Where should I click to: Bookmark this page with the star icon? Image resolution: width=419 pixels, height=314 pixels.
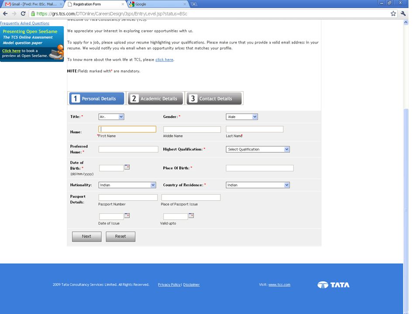pyautogui.click(x=393, y=14)
